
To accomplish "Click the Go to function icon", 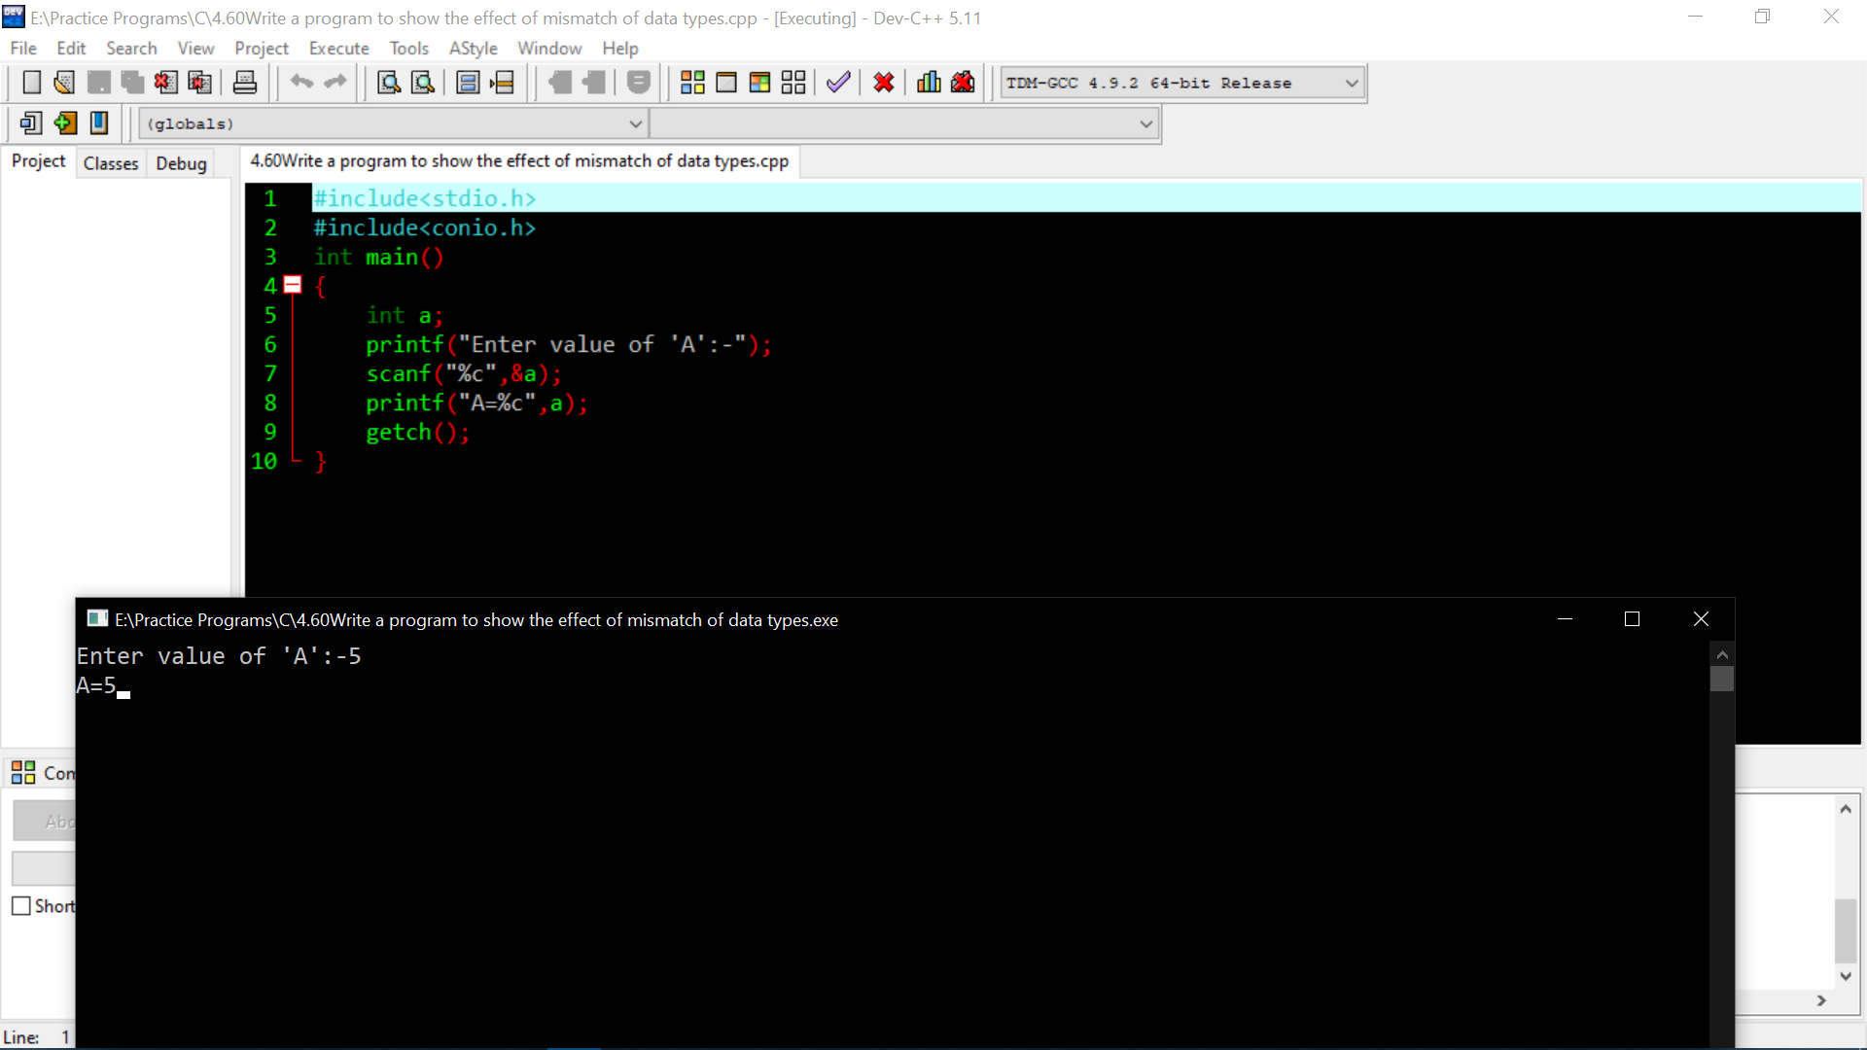I will [468, 83].
